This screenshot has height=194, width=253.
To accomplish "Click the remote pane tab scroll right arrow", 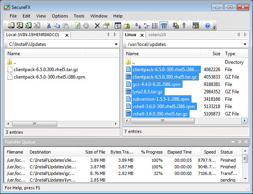I will [245, 35].
